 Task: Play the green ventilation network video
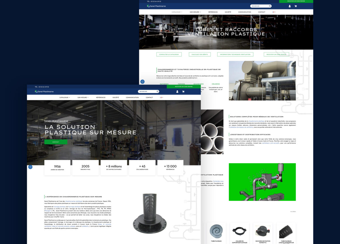click(262, 182)
